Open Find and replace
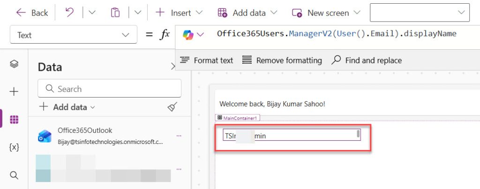The height and width of the screenshot is (189, 480). click(x=367, y=60)
